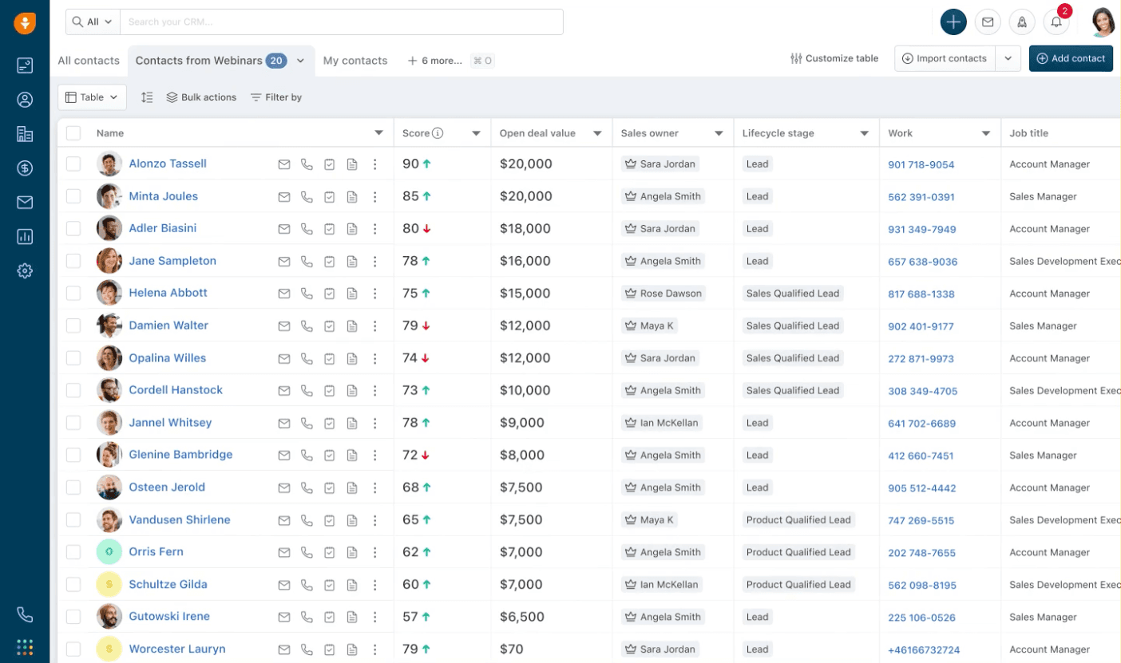Open the top-bar email icon
This screenshot has width=1121, height=663.
point(988,22)
